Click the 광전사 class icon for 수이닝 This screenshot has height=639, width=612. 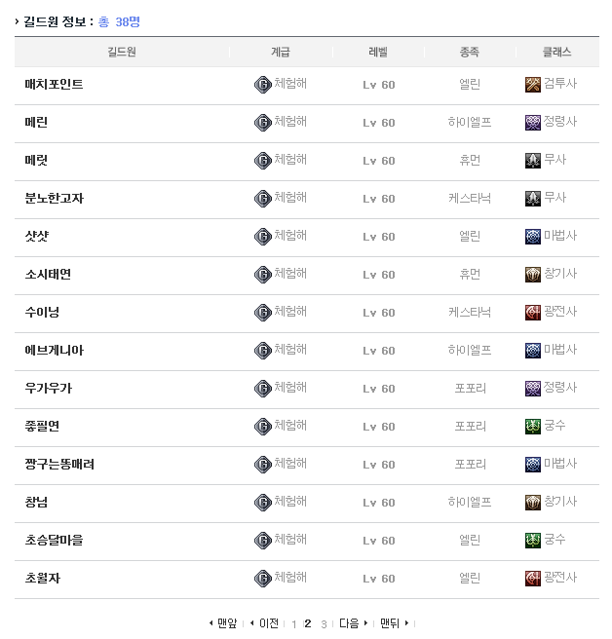(532, 313)
